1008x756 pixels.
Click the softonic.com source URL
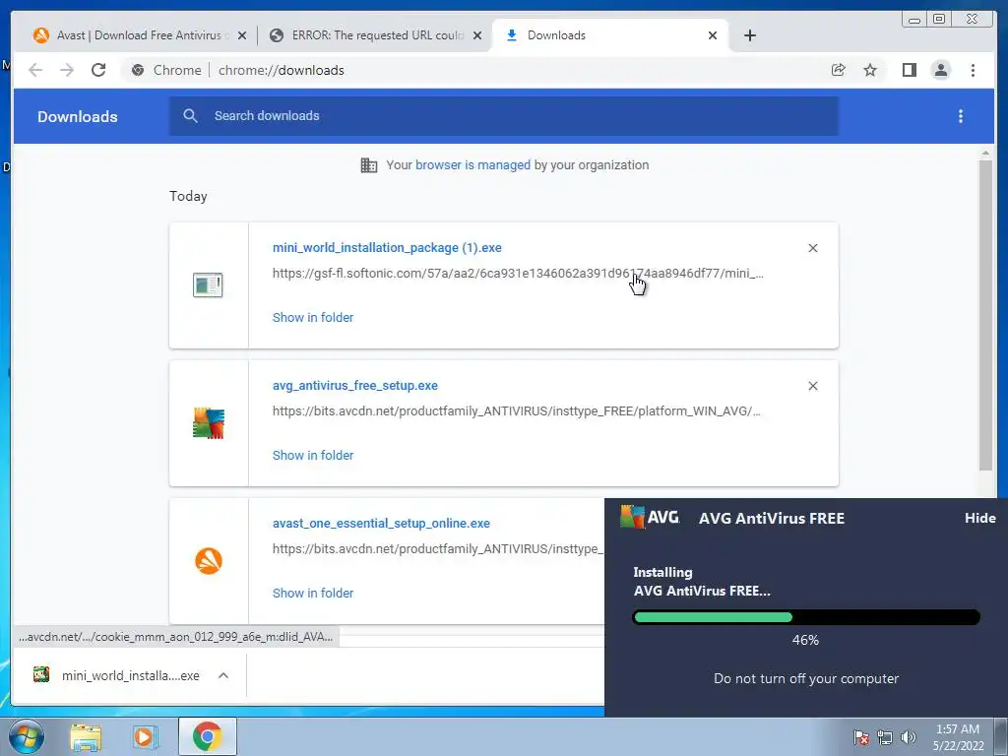click(518, 274)
